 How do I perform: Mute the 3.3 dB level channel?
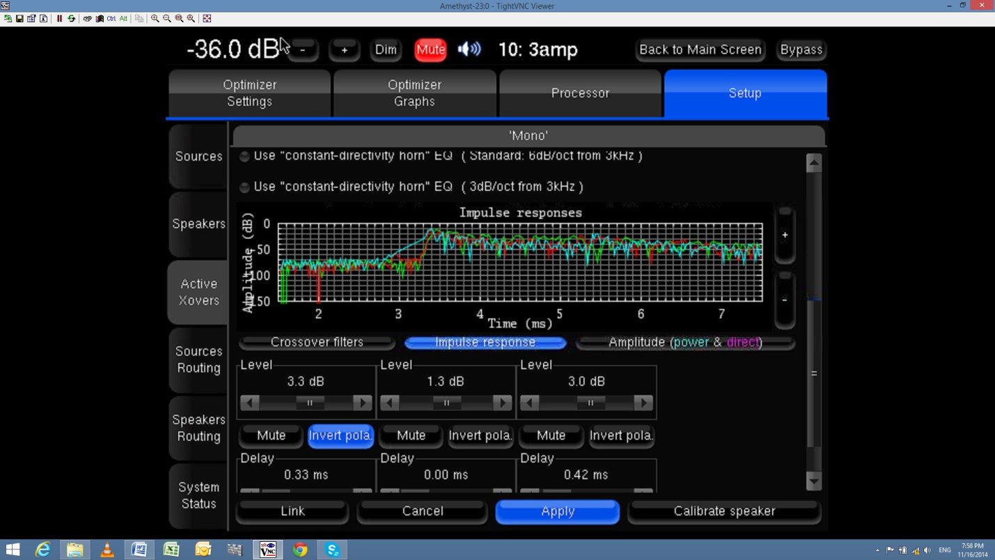pyautogui.click(x=271, y=435)
